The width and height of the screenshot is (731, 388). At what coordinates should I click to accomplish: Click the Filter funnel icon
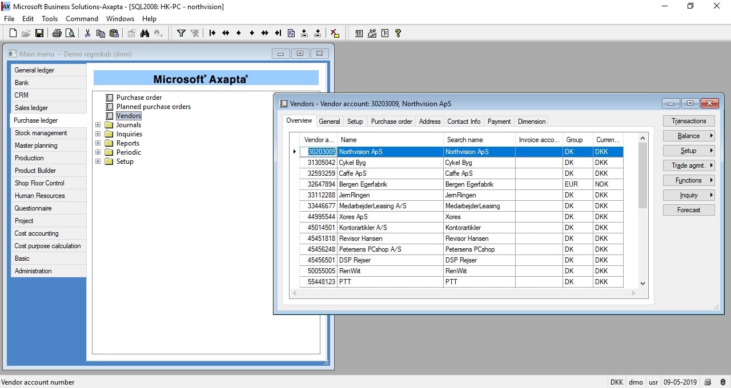pos(181,33)
